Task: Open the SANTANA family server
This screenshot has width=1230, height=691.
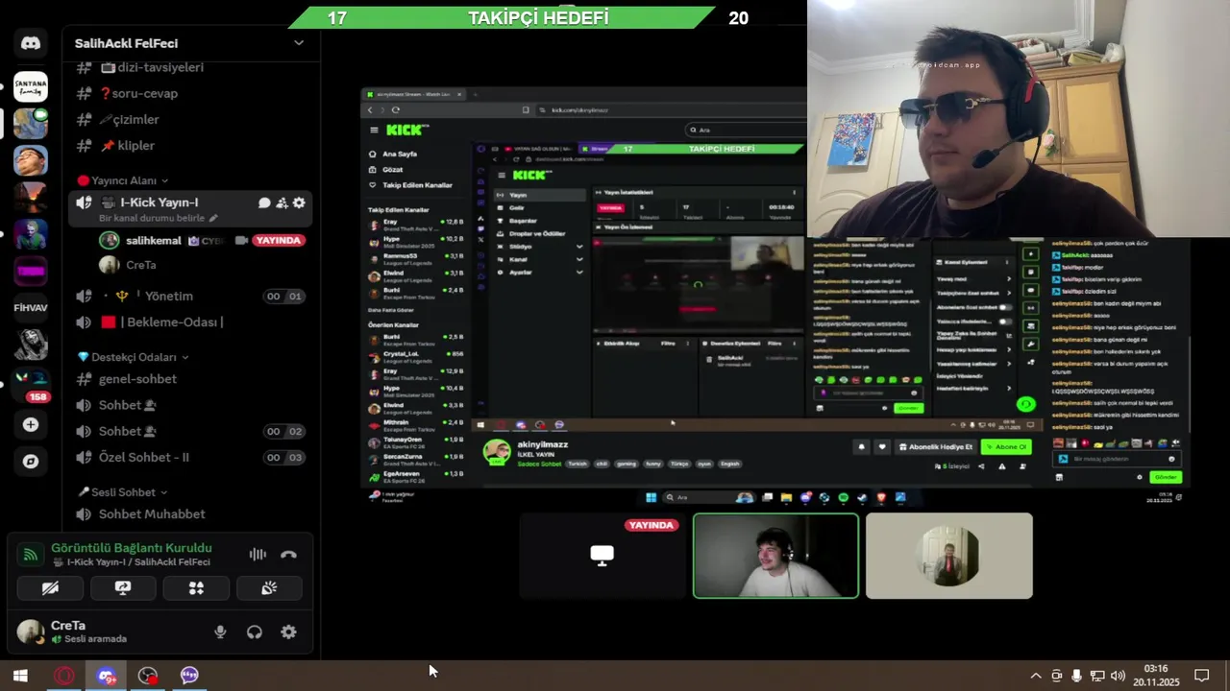Action: 31,87
